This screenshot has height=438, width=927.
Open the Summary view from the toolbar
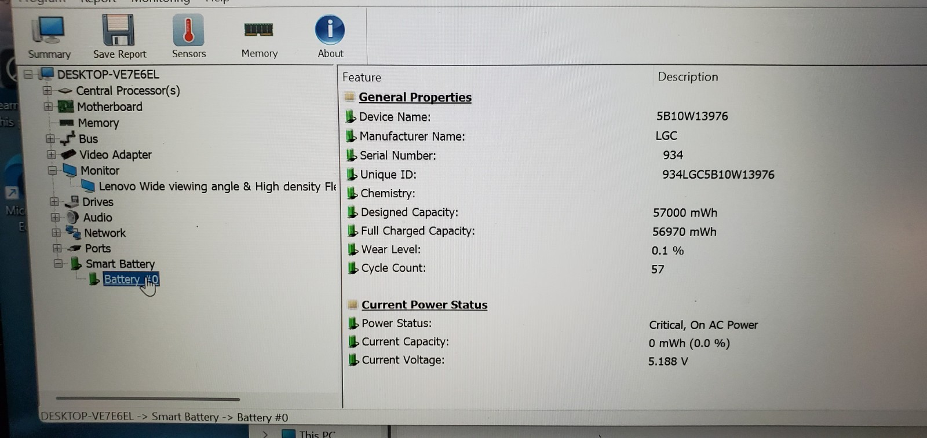49,37
